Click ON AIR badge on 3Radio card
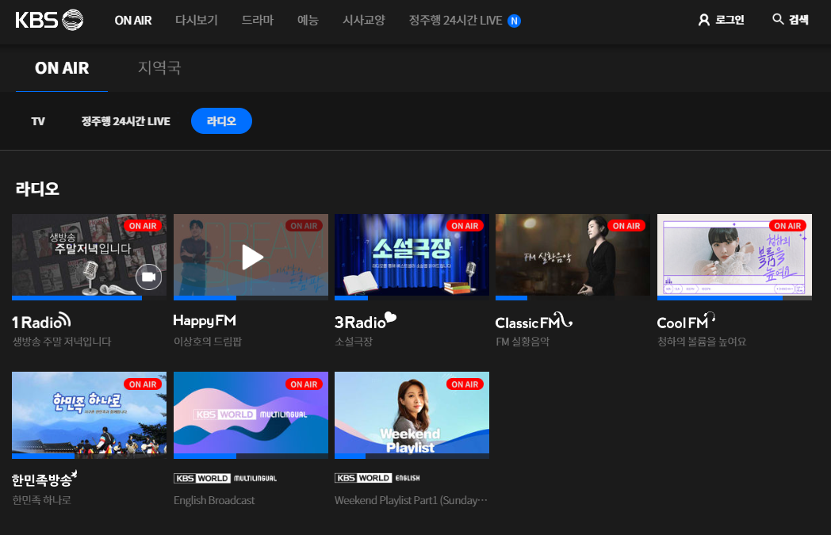The height and width of the screenshot is (535, 831). (x=465, y=226)
